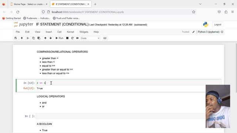Image resolution: width=237 pixels, height=133 pixels.
Task: Select the COMPARISON/RELATIONAL OPERATORS heading
Action: pyautogui.click(x=62, y=52)
